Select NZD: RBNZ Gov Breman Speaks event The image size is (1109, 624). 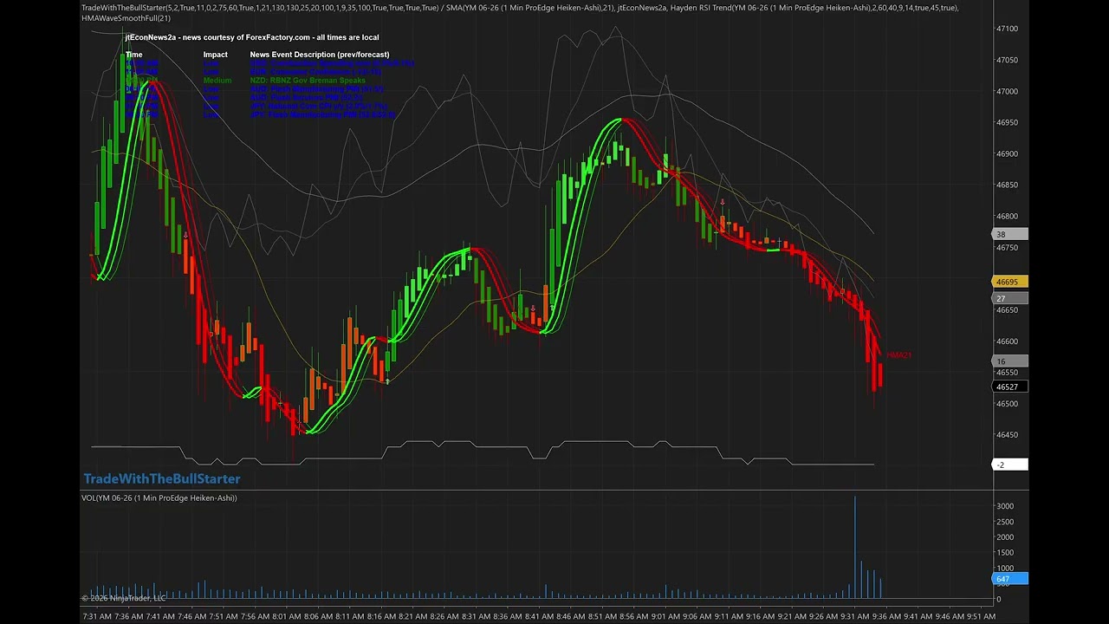(308, 81)
